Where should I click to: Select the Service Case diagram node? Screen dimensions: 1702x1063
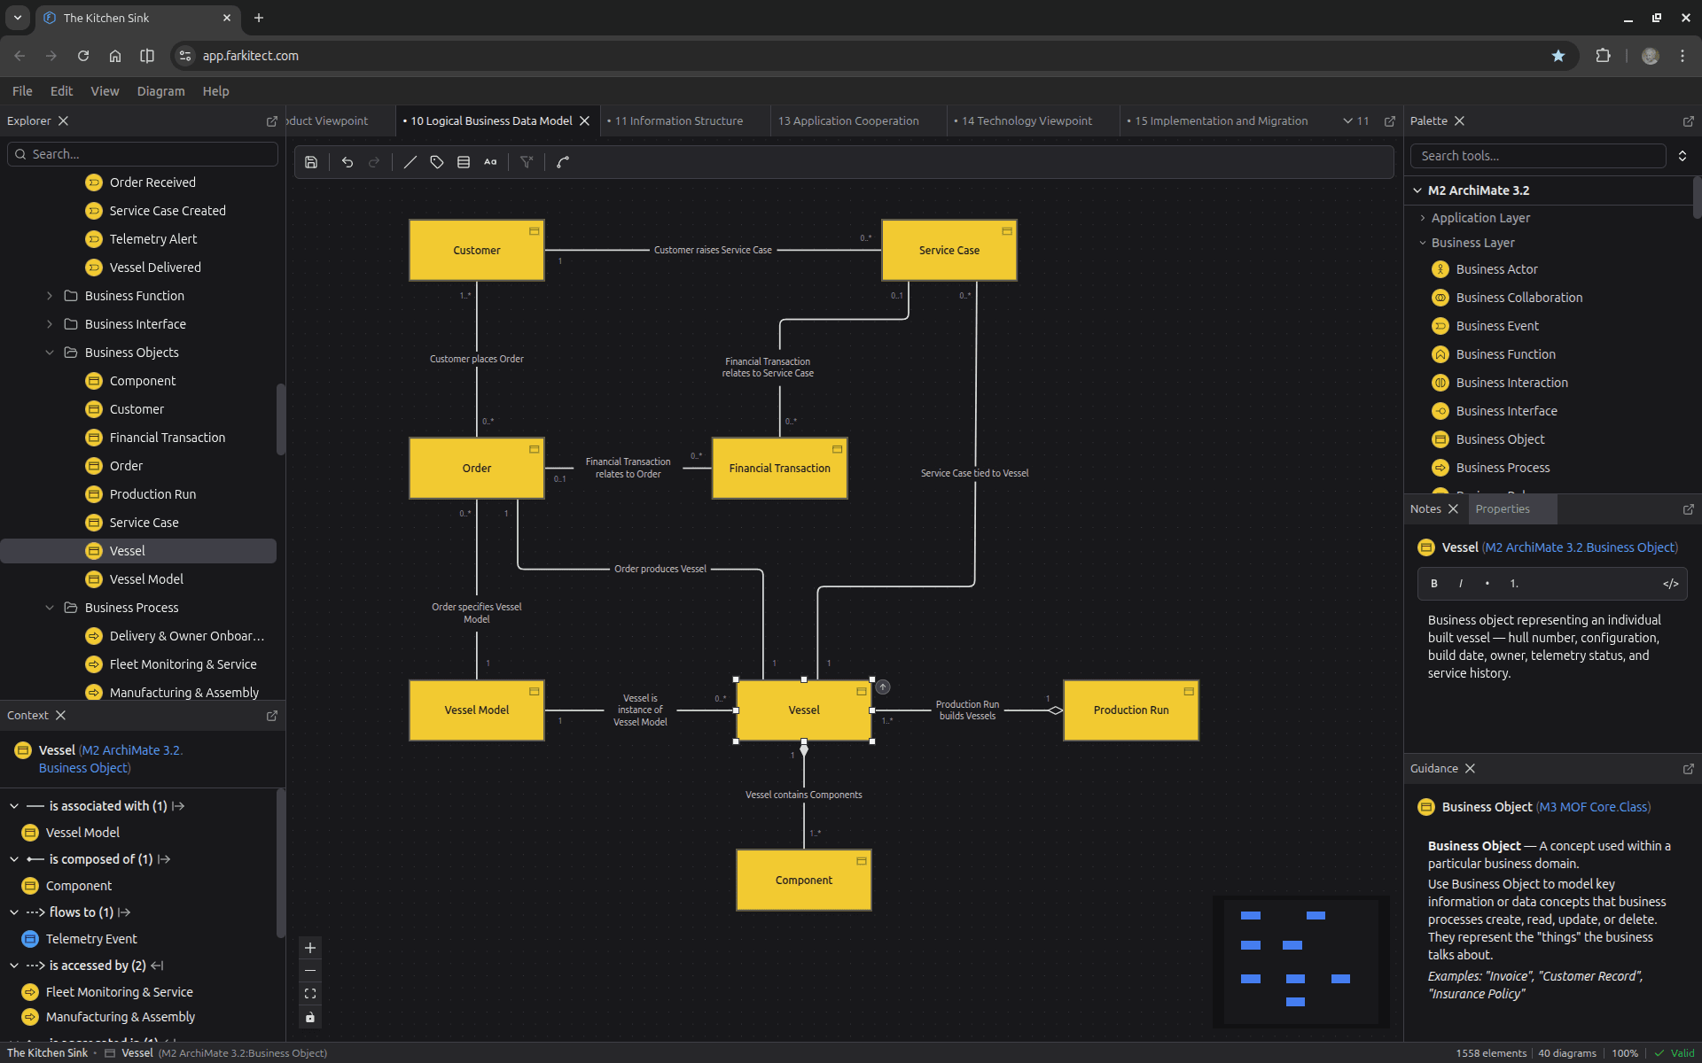[949, 251]
